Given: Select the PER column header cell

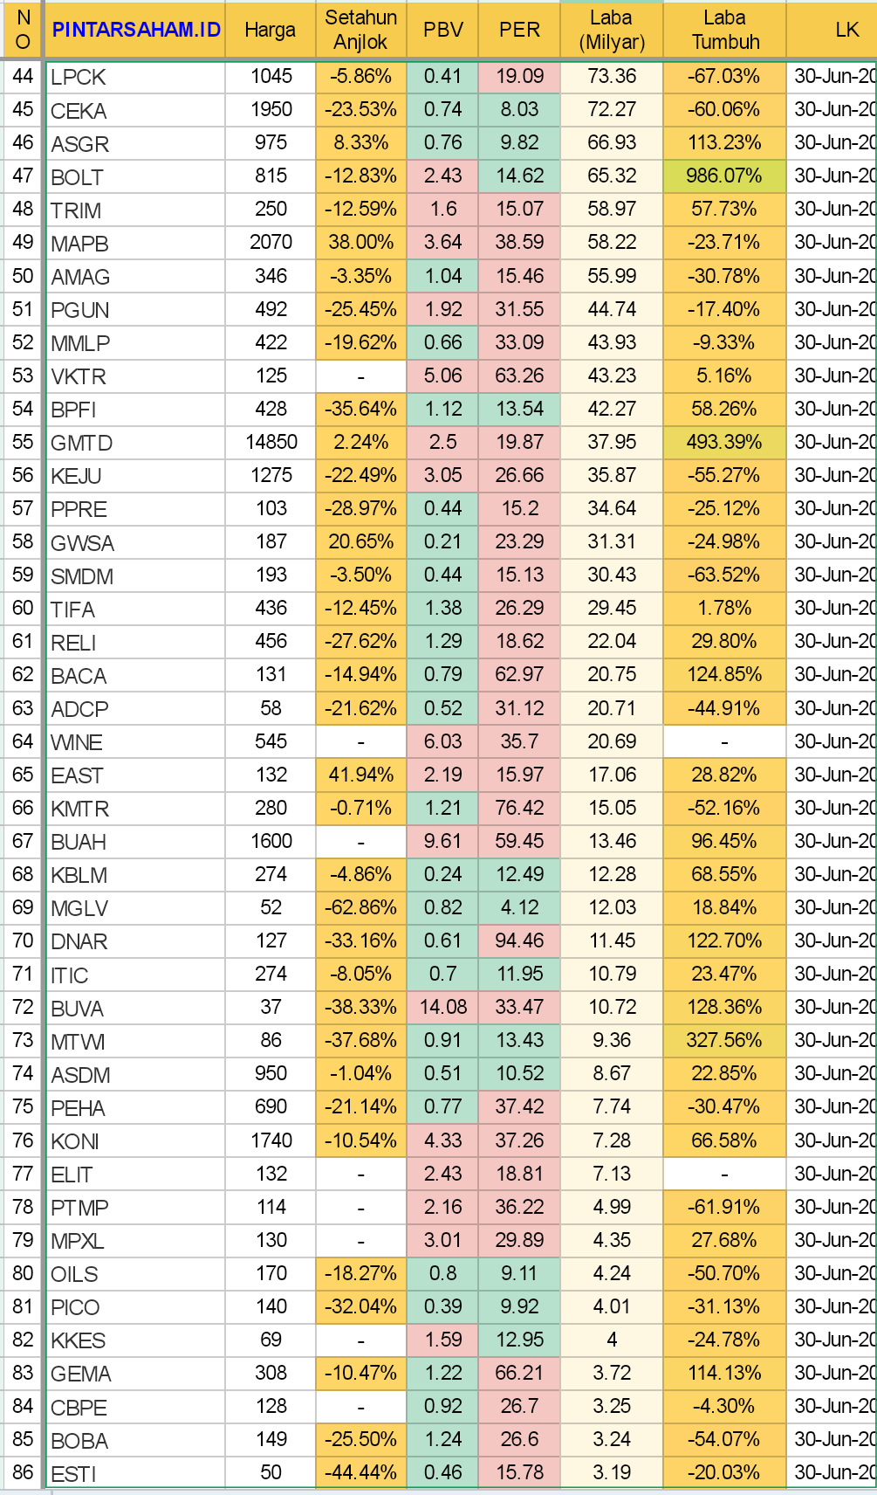Looking at the screenshot, I should pyautogui.click(x=519, y=30).
